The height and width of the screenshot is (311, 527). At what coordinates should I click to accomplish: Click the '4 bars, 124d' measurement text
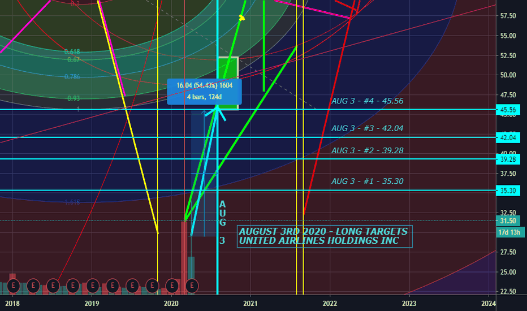point(204,97)
